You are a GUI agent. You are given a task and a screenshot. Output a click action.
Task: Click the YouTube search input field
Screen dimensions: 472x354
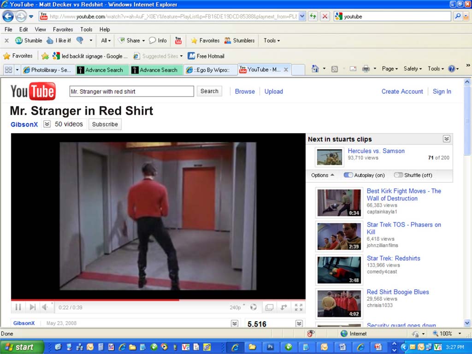131,91
